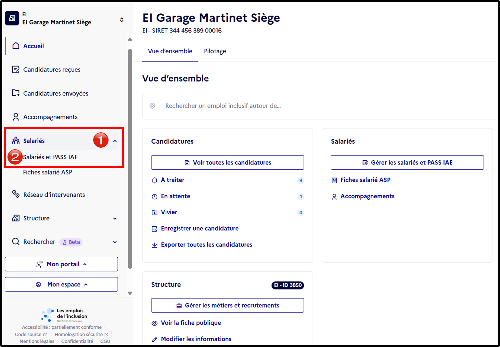The width and height of the screenshot is (500, 347).
Task: Click the inclusive job search field
Action: [320, 106]
